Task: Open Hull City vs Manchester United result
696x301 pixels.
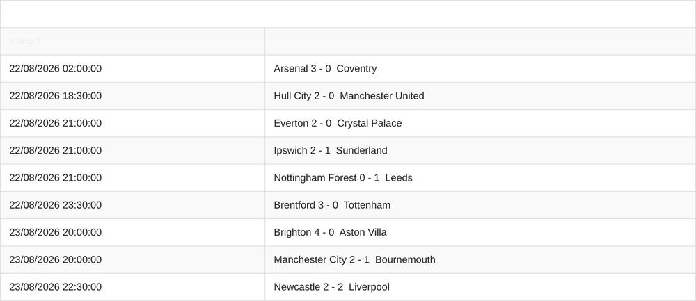Action: 349,96
